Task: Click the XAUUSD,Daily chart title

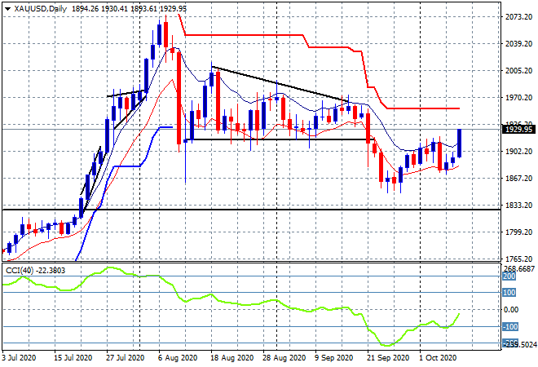Action: pos(40,9)
